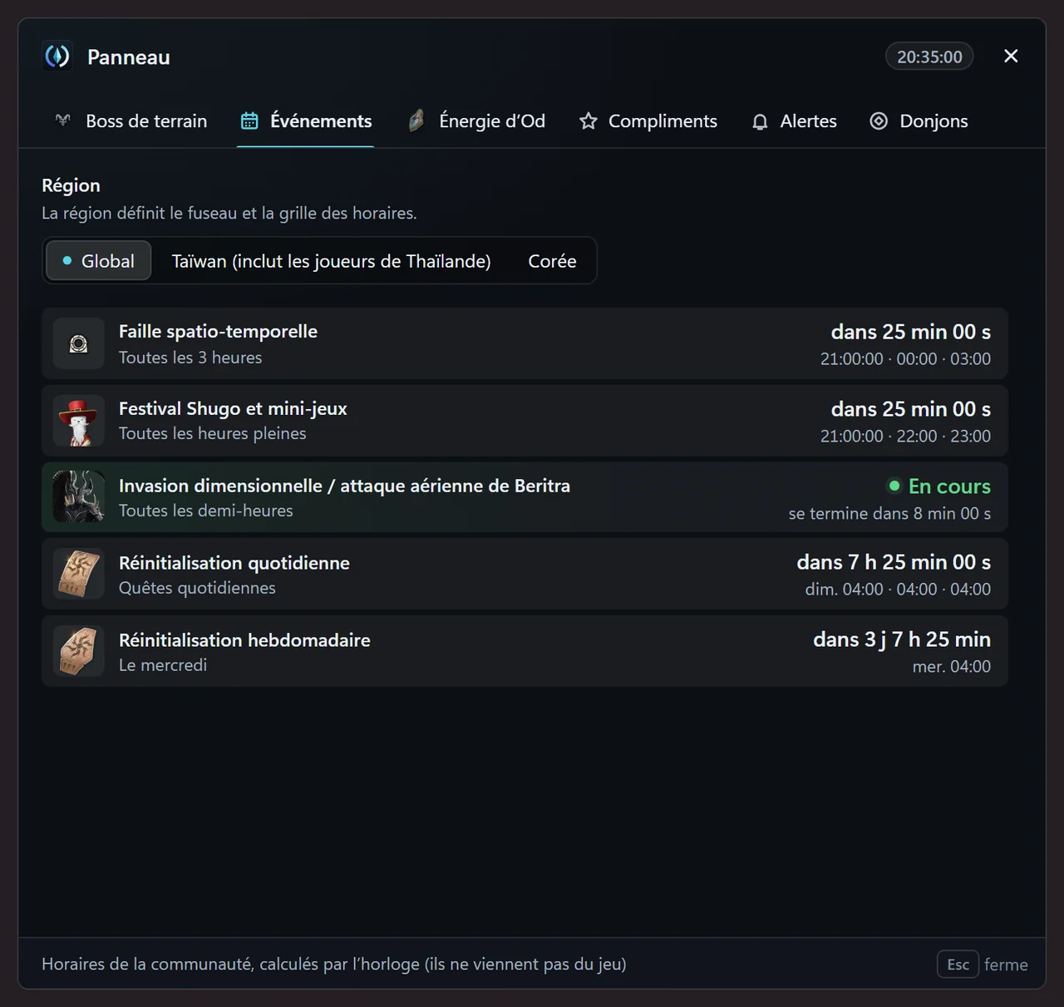Click the star icon beside Compliments
Screen dimensions: 1064x1007
coord(589,121)
